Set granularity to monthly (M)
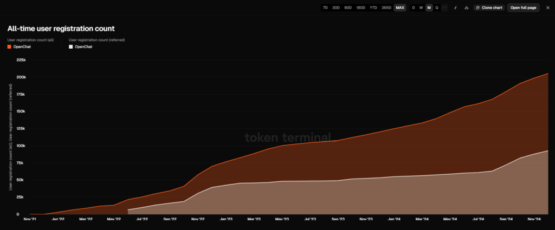 tap(429, 8)
